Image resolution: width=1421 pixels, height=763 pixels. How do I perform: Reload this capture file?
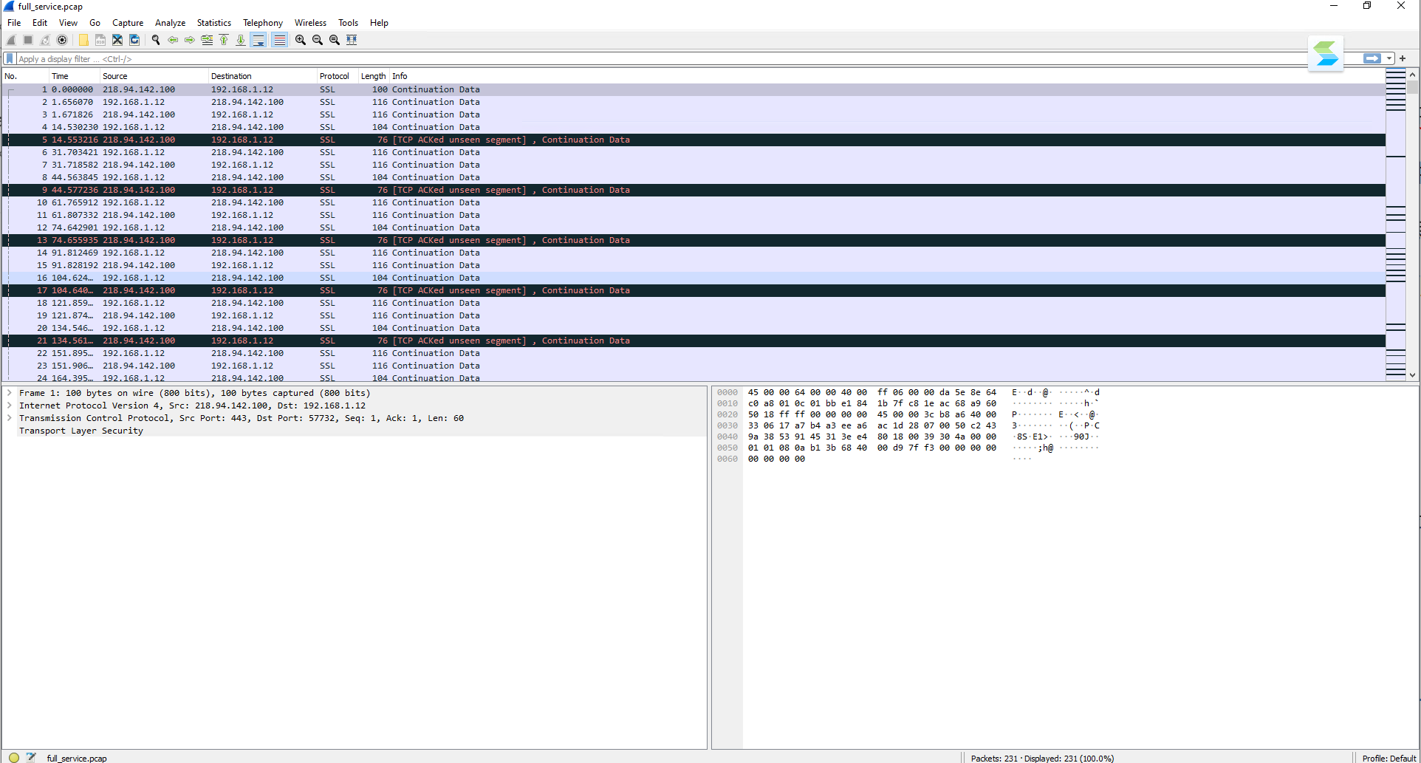pos(134,40)
